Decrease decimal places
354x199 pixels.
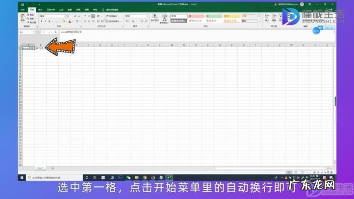click(x=146, y=21)
